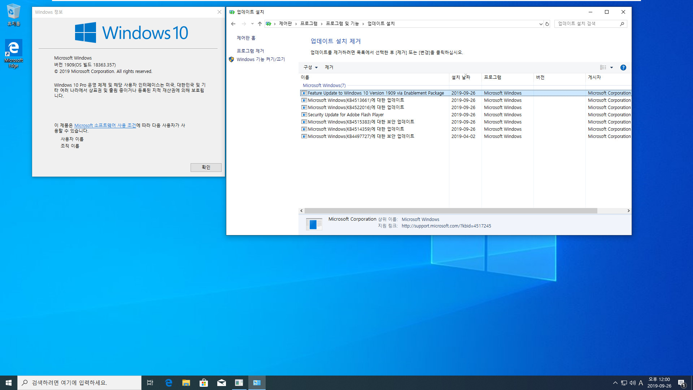
Task: Launch Edge from the taskbar
Action: 168,383
